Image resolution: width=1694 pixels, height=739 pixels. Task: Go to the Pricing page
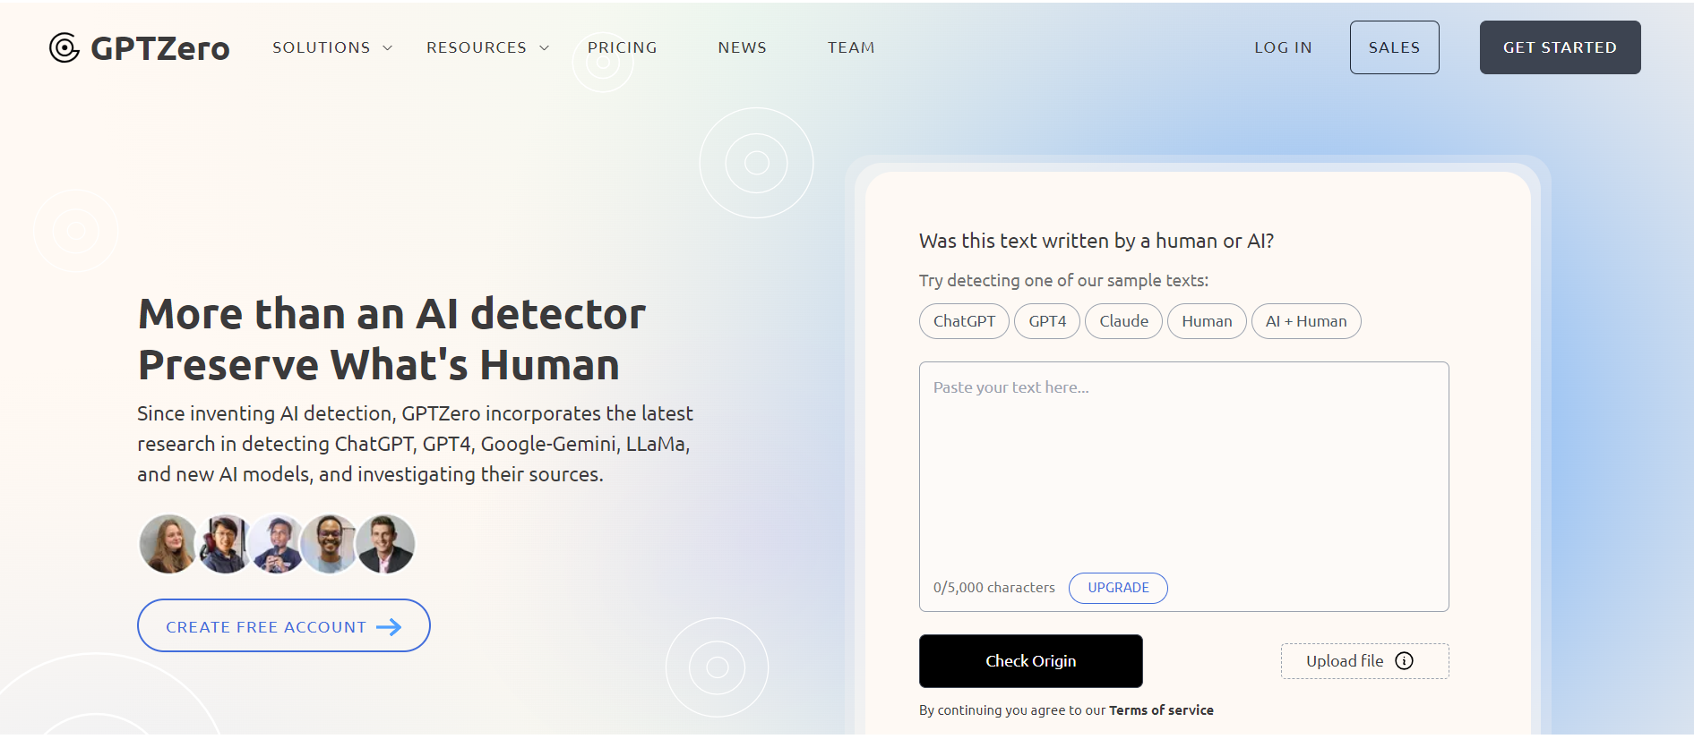[x=622, y=47]
